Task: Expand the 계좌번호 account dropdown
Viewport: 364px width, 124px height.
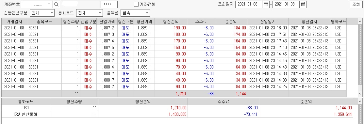Action: pyautogui.click(x=49, y=4)
